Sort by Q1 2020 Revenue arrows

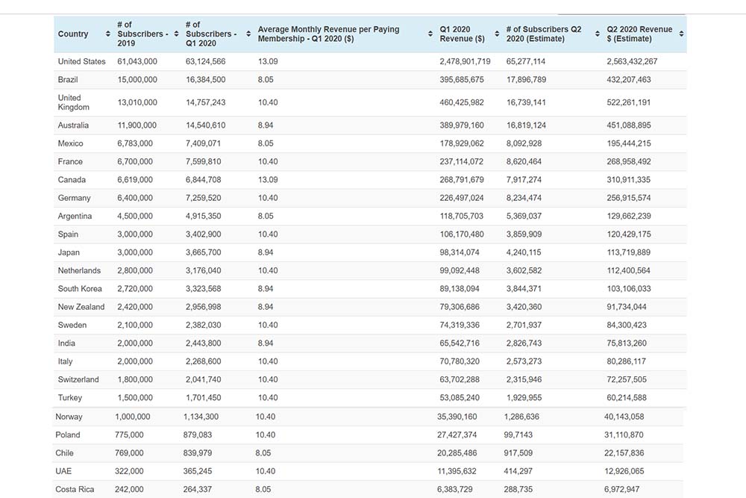point(497,34)
